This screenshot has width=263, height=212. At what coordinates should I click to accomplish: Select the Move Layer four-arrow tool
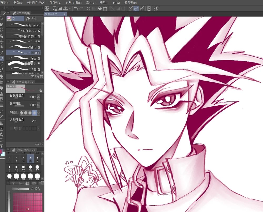click(1, 42)
